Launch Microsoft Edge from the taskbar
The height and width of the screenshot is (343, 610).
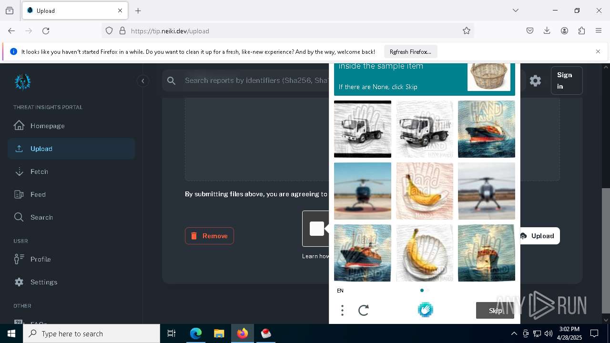coord(196,333)
